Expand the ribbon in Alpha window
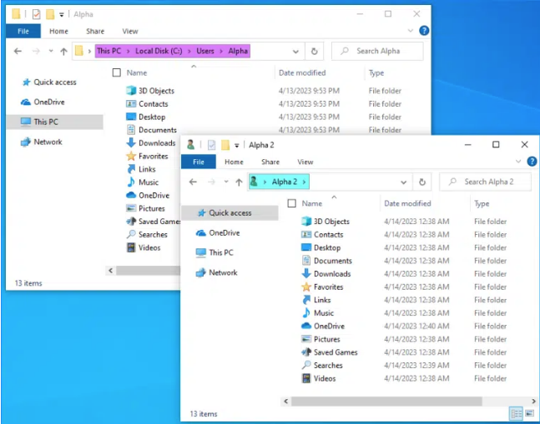 tap(410, 31)
